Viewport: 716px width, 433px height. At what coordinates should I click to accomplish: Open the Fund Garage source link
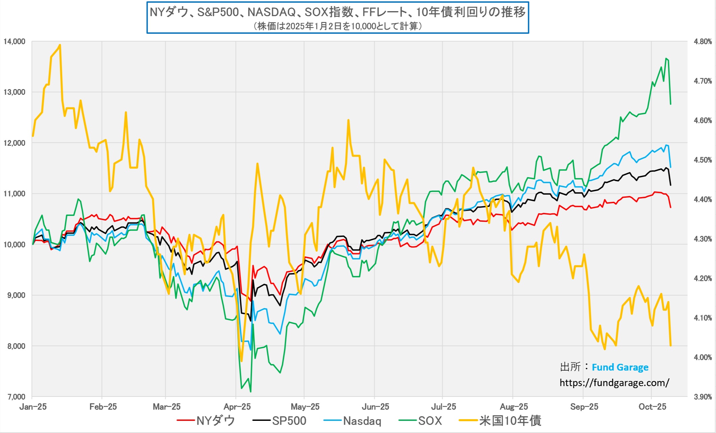click(620, 367)
